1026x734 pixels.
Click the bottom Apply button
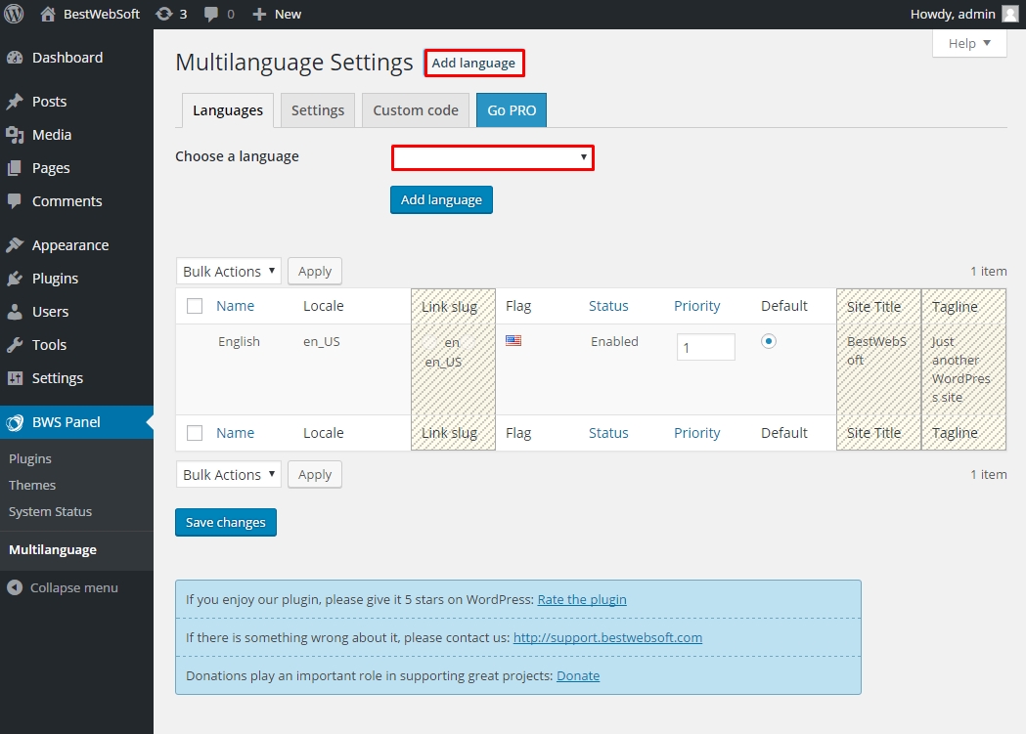tap(315, 475)
